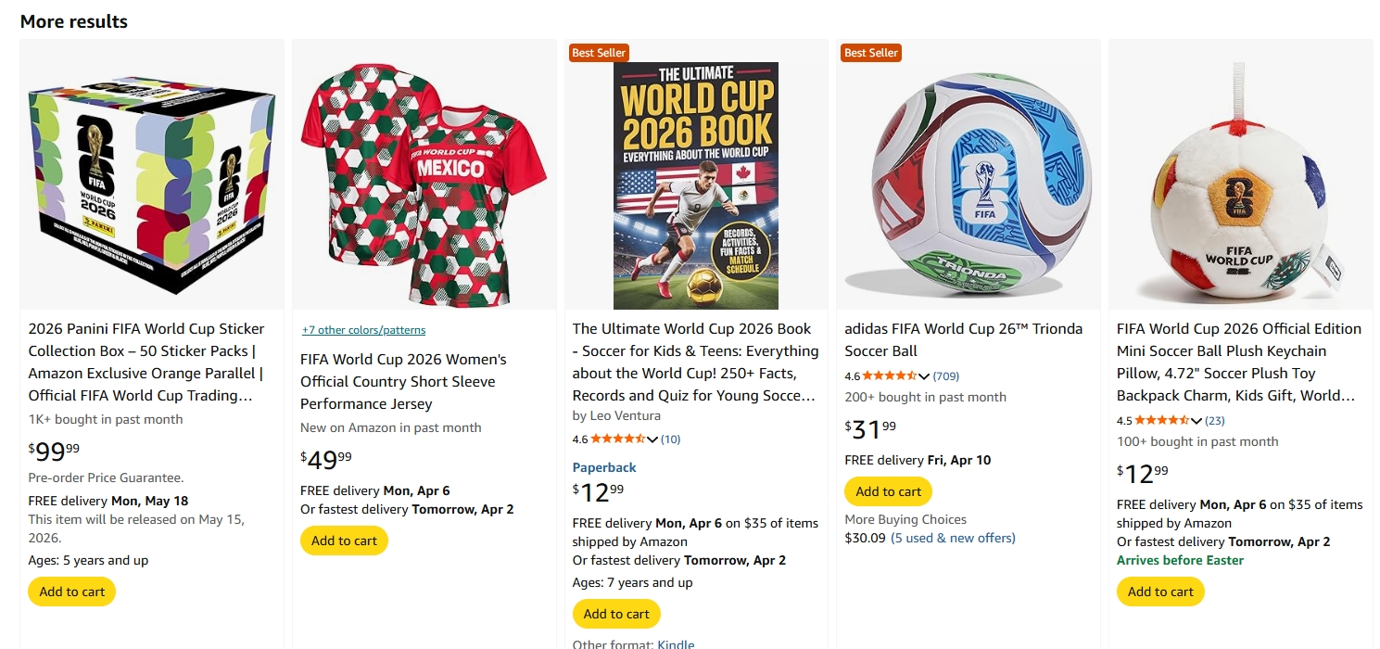Click the plush soccer ball keychain image

(1239, 186)
